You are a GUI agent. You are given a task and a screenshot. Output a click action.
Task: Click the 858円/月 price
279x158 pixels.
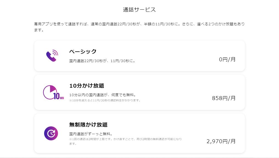[x=224, y=98]
